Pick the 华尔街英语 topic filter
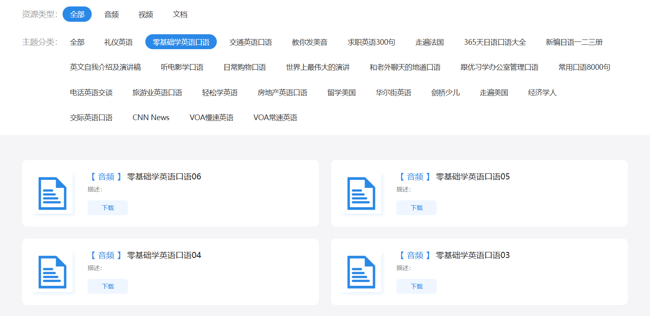650x316 pixels. click(x=394, y=93)
